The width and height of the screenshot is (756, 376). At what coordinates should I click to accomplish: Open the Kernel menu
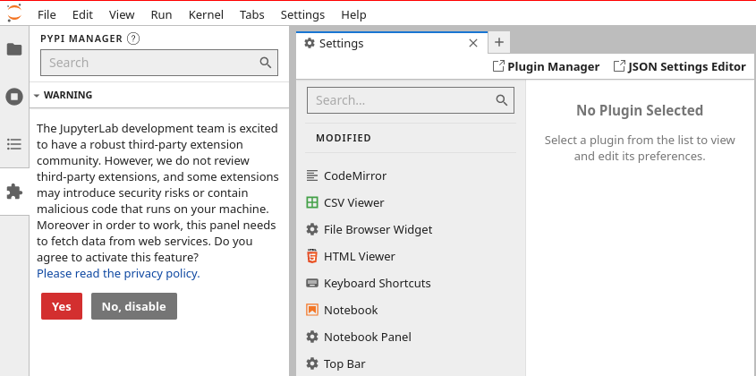[206, 14]
